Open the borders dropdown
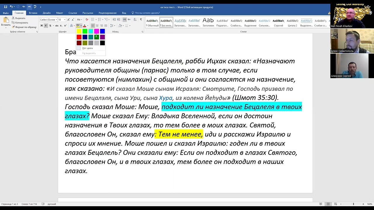Screen dimensions: 374x210 coord(130,26)
